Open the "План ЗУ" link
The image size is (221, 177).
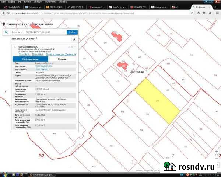[24, 54]
